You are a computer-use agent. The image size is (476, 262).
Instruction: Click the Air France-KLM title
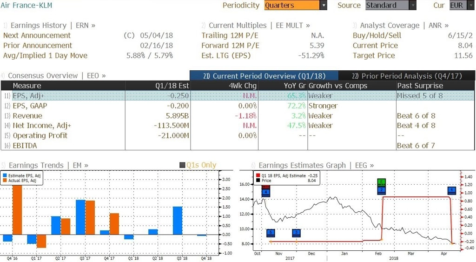click(x=26, y=6)
